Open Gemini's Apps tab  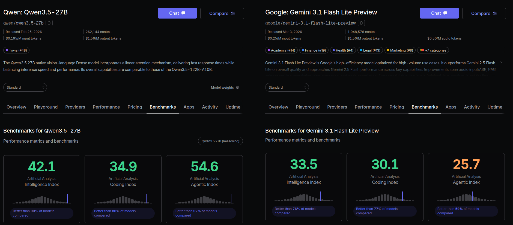pyautogui.click(x=451, y=107)
